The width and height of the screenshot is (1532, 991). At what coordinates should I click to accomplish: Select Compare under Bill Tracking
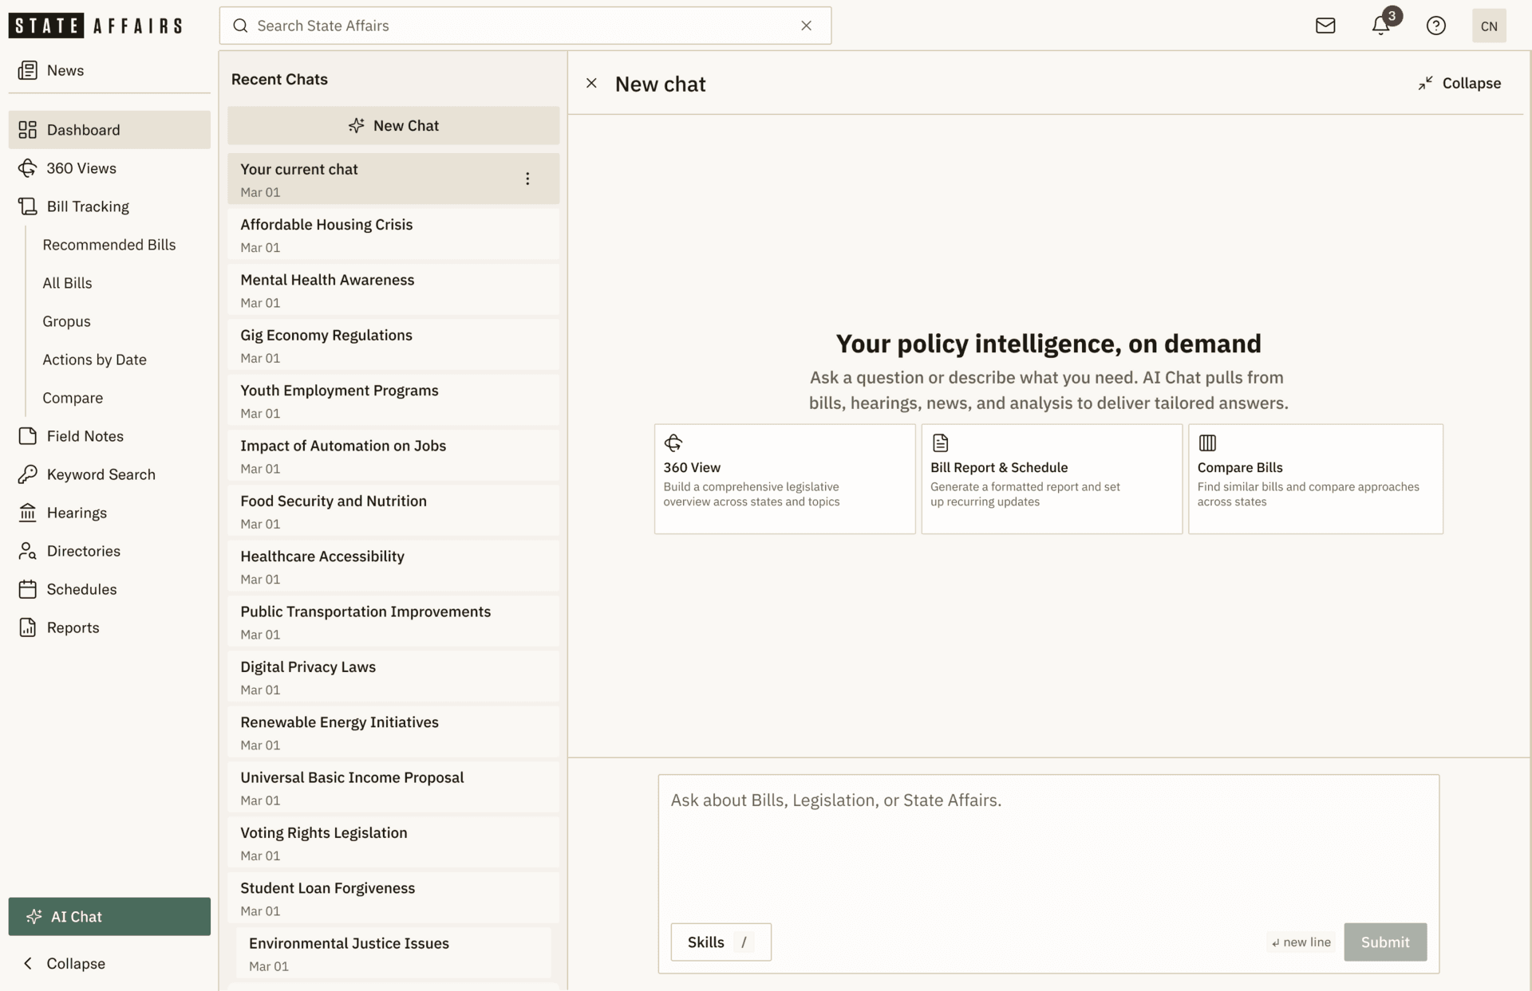73,397
